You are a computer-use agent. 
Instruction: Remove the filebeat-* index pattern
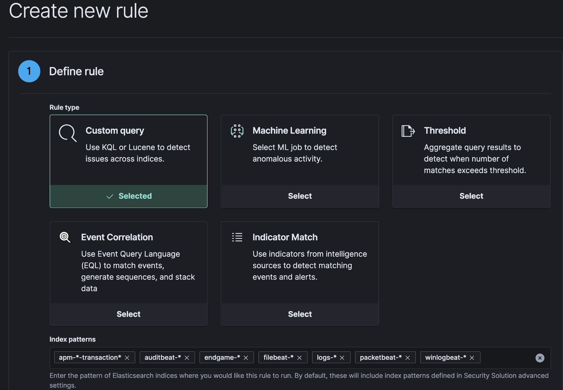[299, 357]
